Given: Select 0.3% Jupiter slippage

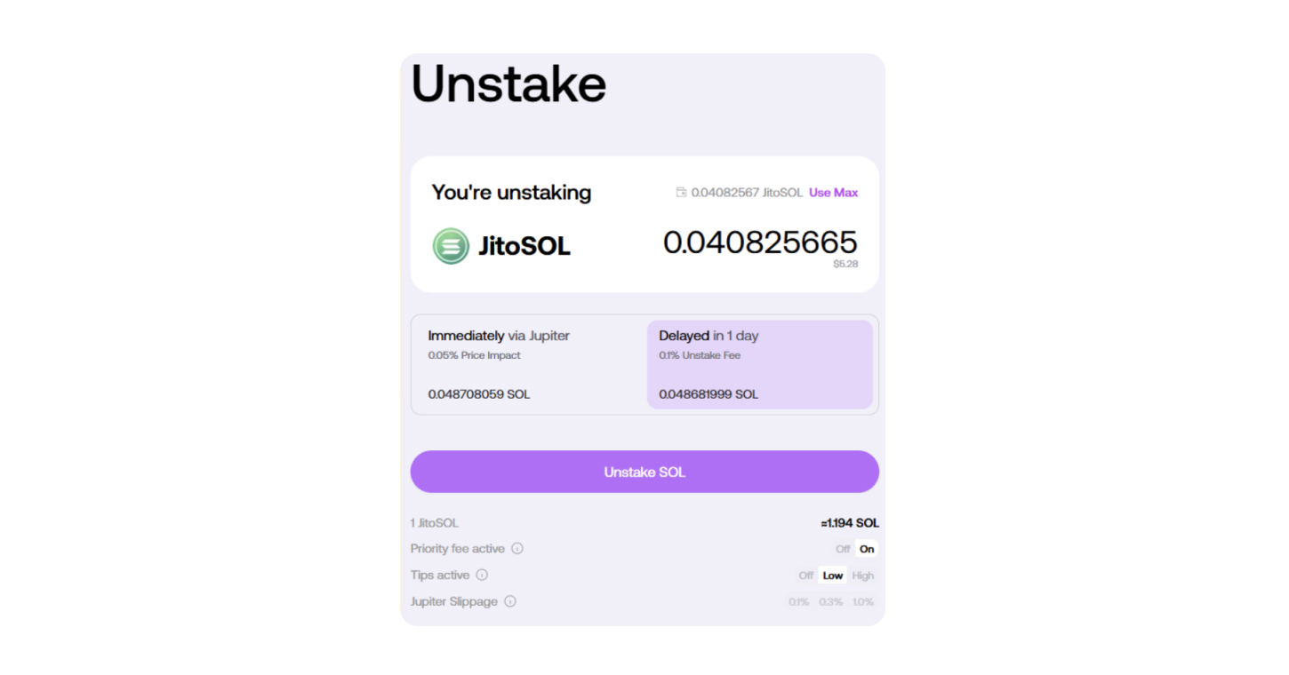Looking at the screenshot, I should coord(831,602).
